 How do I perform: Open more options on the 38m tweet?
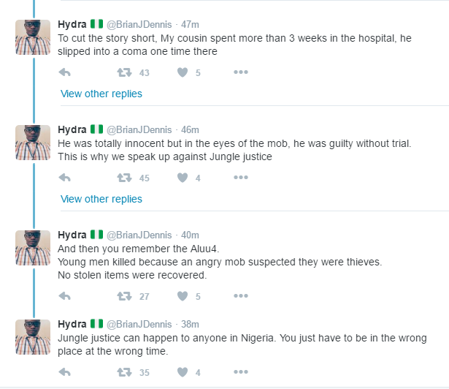(x=241, y=371)
